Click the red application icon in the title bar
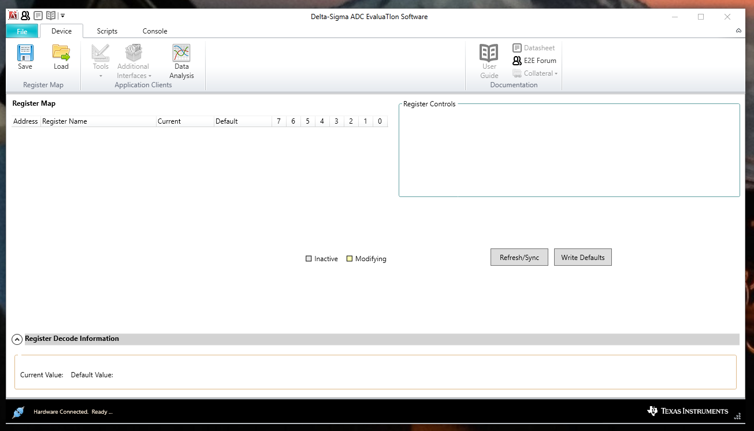 (x=13, y=16)
